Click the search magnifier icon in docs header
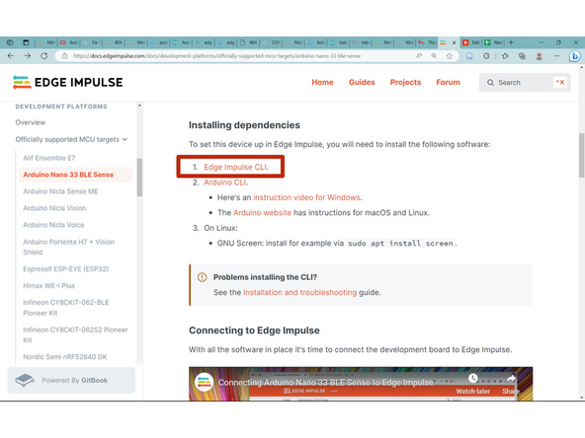 490,82
